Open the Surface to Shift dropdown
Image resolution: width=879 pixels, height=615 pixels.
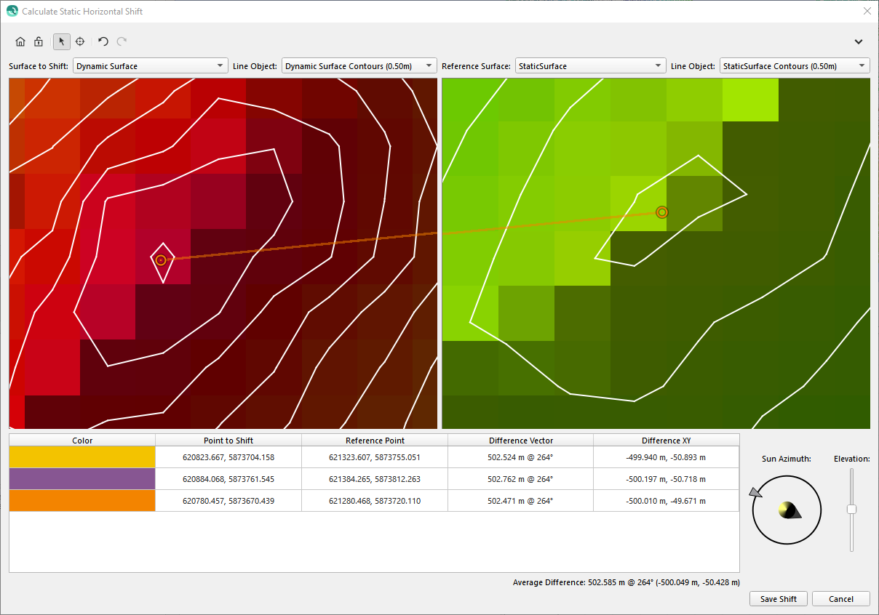(150, 66)
